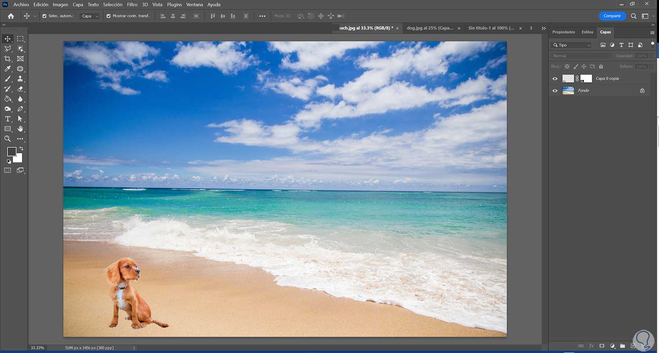Toggle lock transparent pixels
Image resolution: width=659 pixels, height=353 pixels.
tap(567, 67)
